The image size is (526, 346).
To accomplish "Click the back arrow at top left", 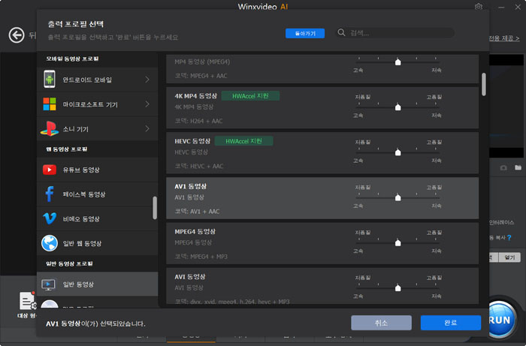I will 17,35.
